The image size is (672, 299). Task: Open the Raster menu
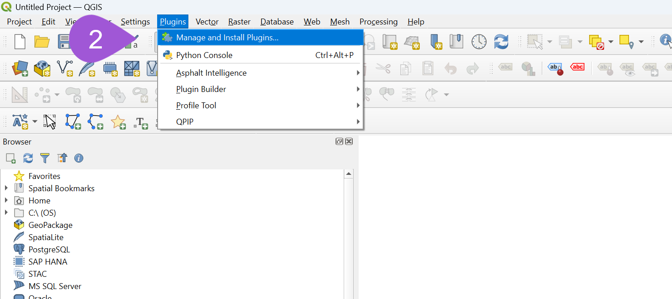[x=239, y=21]
